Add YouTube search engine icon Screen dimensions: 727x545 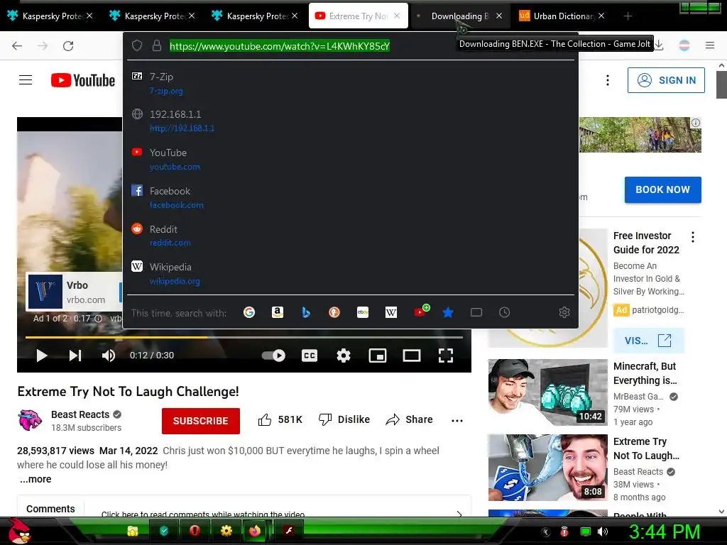point(421,312)
